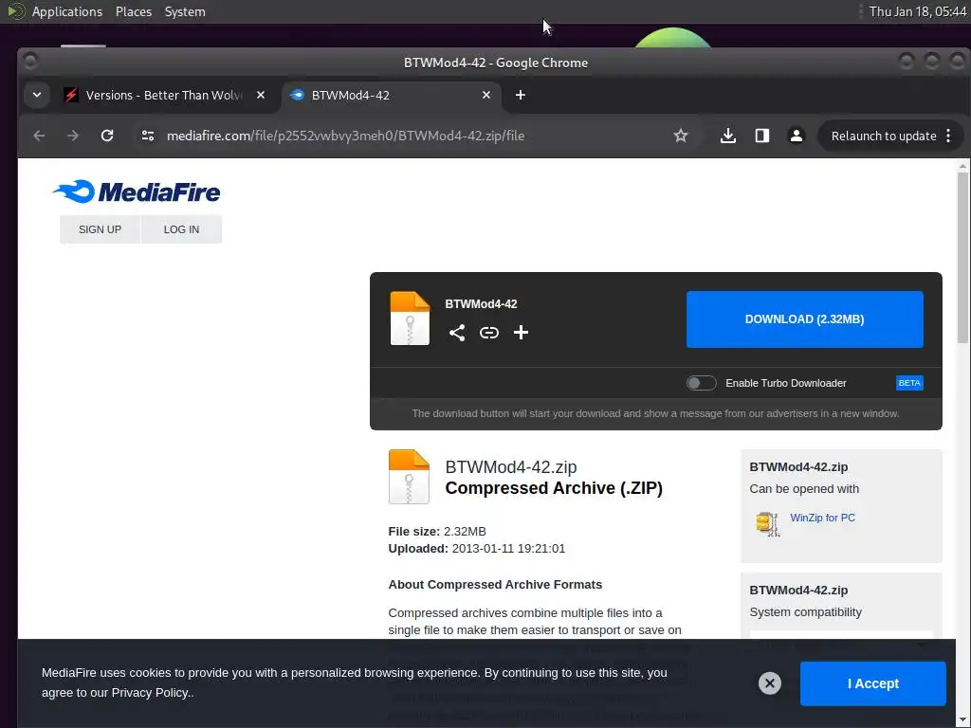
Task: Click the share icon under BTWMod4-42
Action: coord(457,333)
